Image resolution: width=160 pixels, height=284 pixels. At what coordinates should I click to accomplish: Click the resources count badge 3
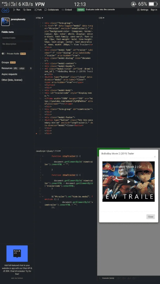tap(31, 68)
